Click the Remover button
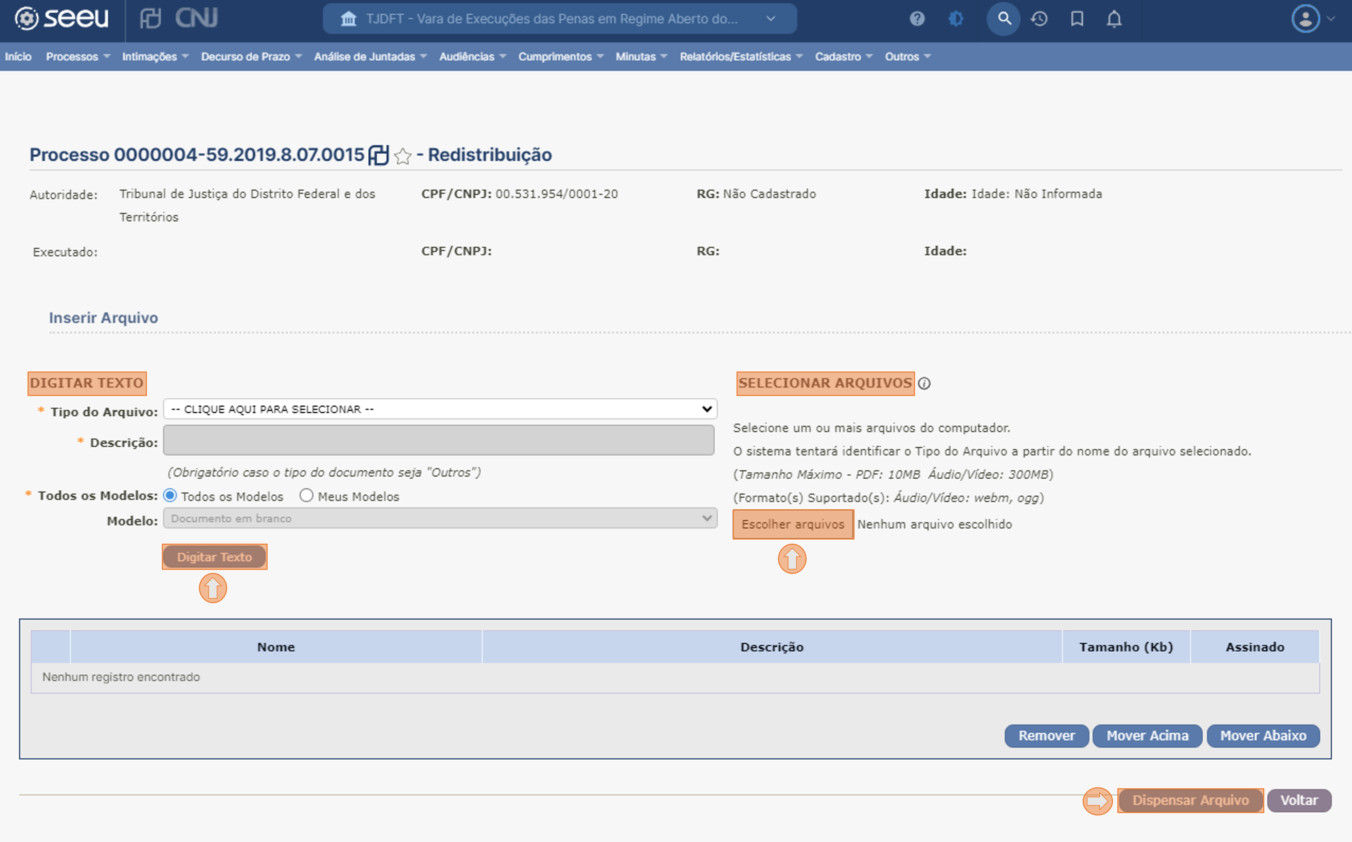This screenshot has height=842, width=1352. click(x=1046, y=736)
